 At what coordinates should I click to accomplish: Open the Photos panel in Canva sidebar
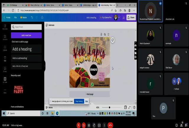tap(5, 69)
